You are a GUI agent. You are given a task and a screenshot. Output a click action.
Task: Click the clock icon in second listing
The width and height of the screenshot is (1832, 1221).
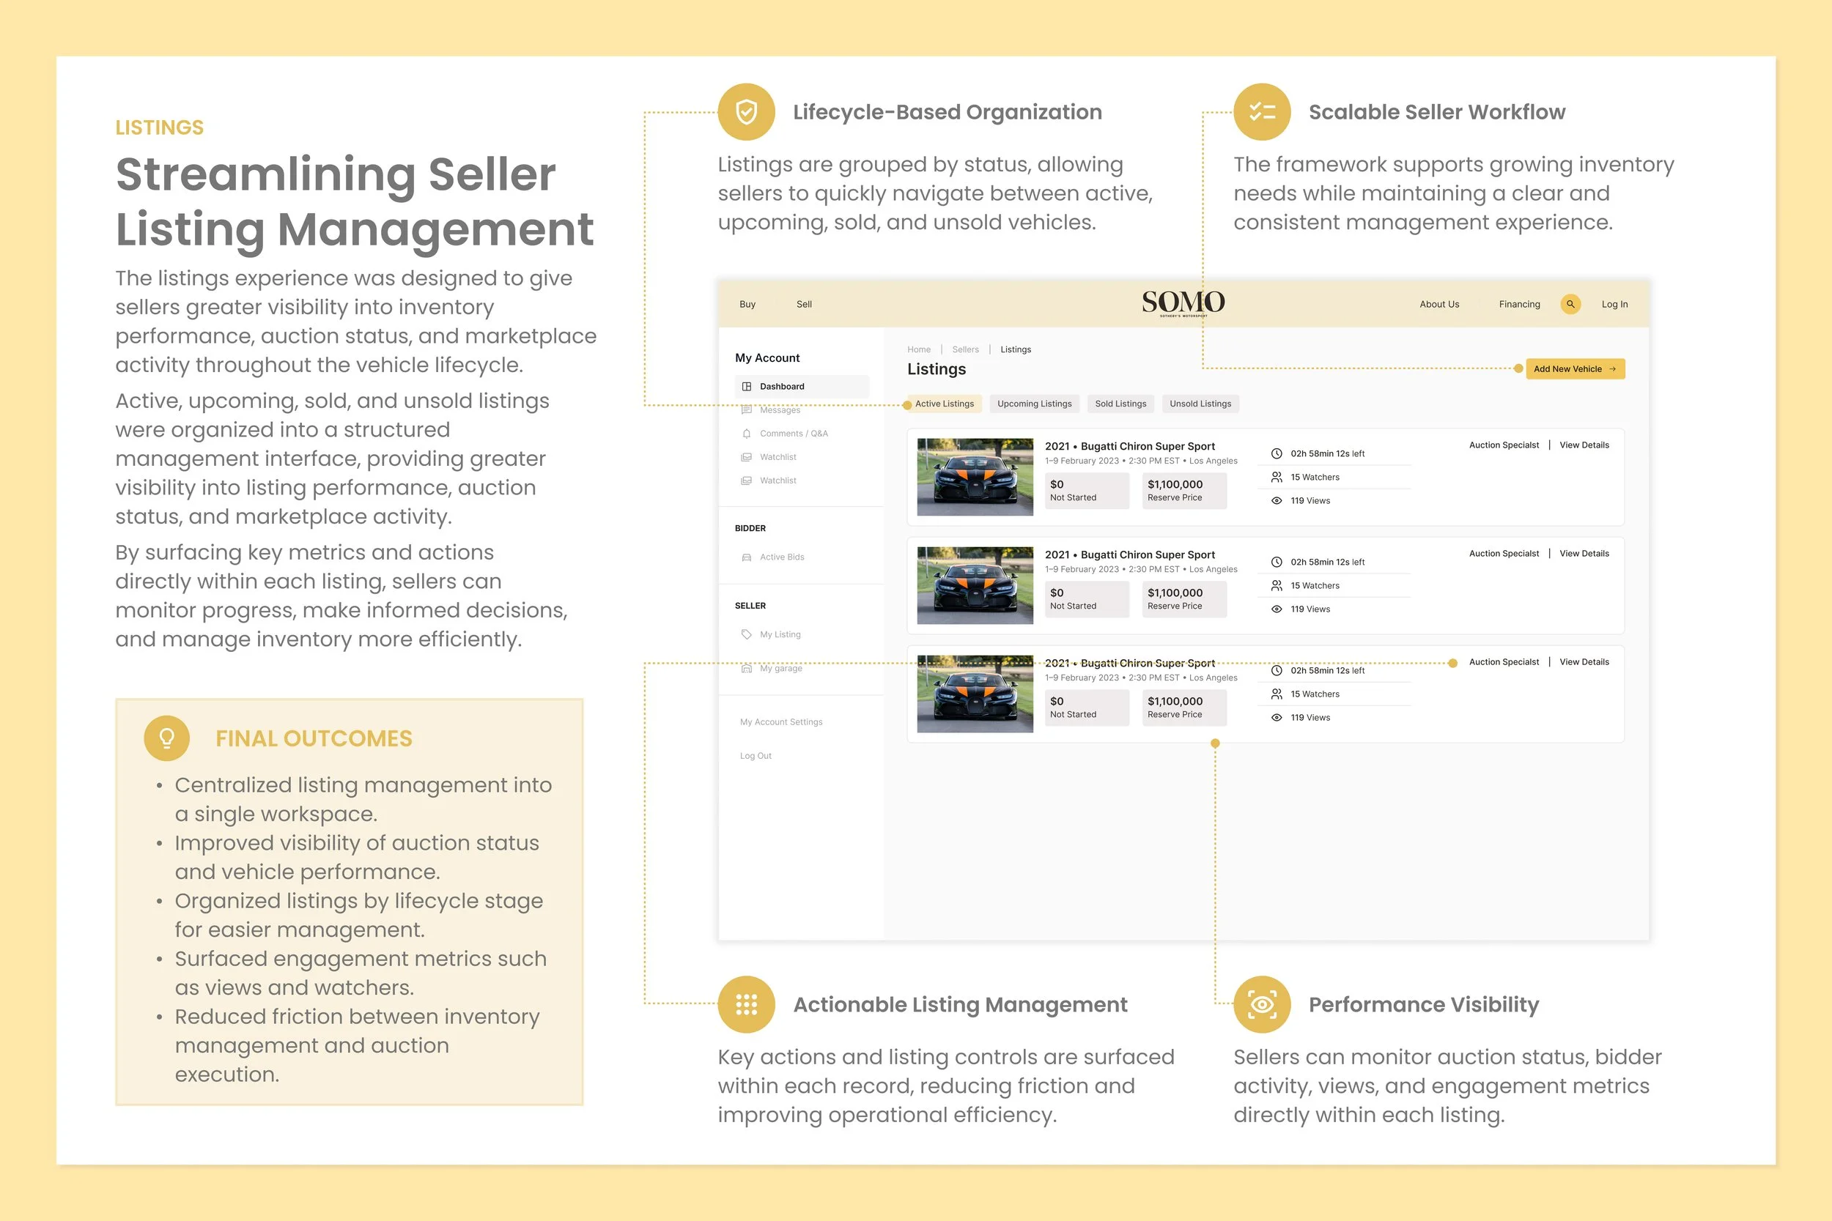1277,563
